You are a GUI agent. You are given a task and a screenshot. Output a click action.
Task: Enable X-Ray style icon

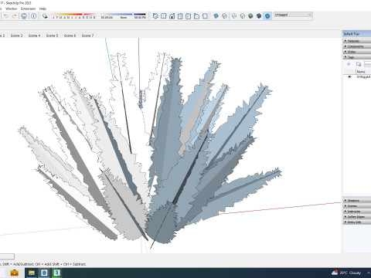click(x=216, y=16)
